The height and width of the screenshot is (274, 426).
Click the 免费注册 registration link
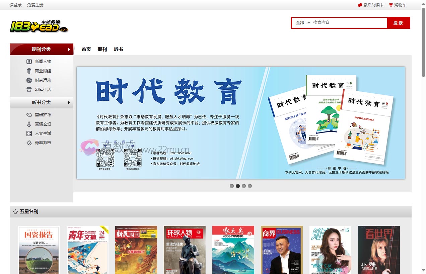[35, 5]
